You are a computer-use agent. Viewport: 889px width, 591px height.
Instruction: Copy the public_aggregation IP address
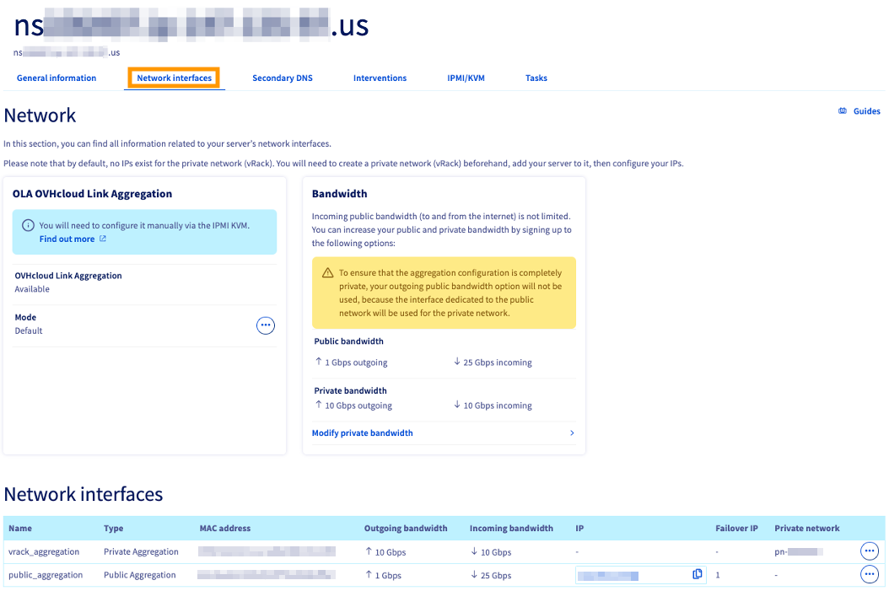[x=698, y=574]
